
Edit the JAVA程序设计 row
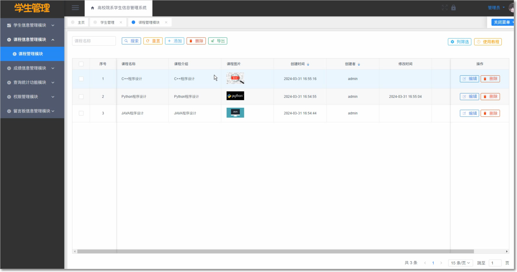pyautogui.click(x=469, y=113)
